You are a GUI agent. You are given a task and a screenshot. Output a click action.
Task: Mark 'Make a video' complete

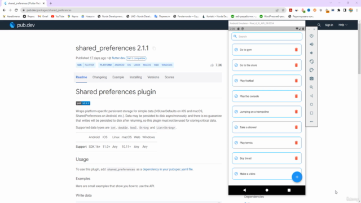[x=236, y=174]
